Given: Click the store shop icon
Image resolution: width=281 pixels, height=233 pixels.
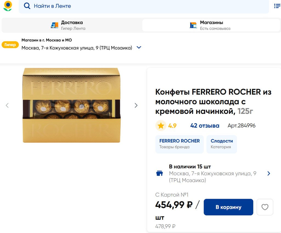Looking at the screenshot, I should pos(193,25).
